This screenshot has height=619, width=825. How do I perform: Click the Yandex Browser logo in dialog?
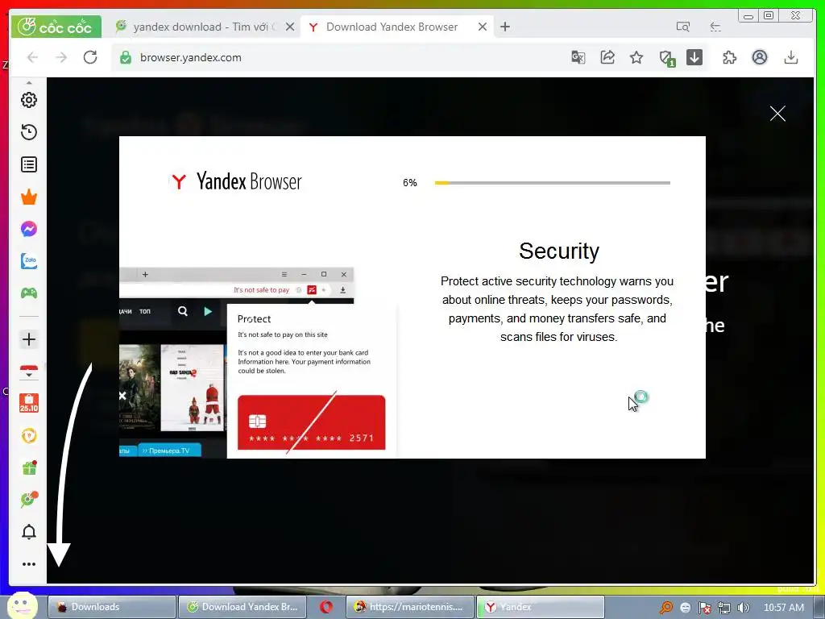237,181
